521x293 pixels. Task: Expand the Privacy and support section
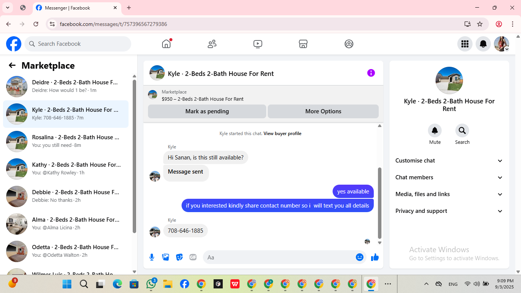coord(449,211)
